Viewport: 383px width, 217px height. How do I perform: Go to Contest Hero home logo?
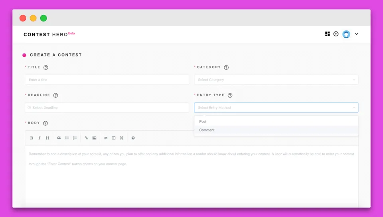tap(49, 34)
